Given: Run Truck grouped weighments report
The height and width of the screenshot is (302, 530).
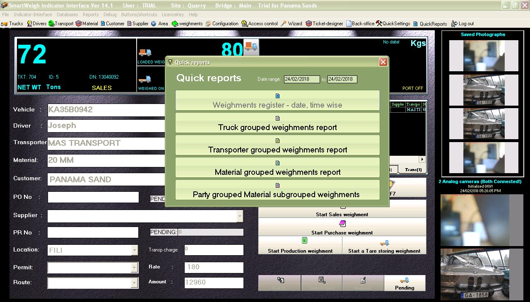Looking at the screenshot, I should (x=277, y=123).
